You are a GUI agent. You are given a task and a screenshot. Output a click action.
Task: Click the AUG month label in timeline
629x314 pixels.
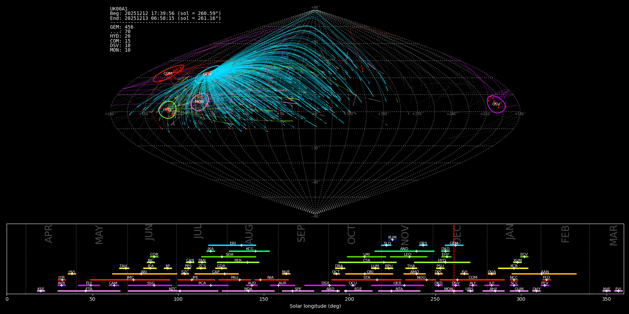[249, 234]
